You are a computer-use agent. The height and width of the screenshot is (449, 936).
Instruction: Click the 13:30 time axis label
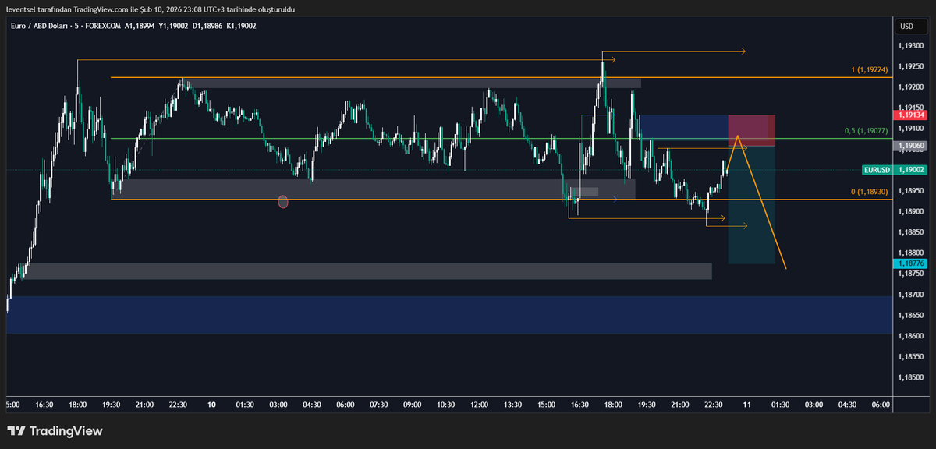[513, 405]
